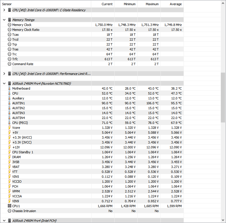Select the Tras sensor row

(92, 49)
